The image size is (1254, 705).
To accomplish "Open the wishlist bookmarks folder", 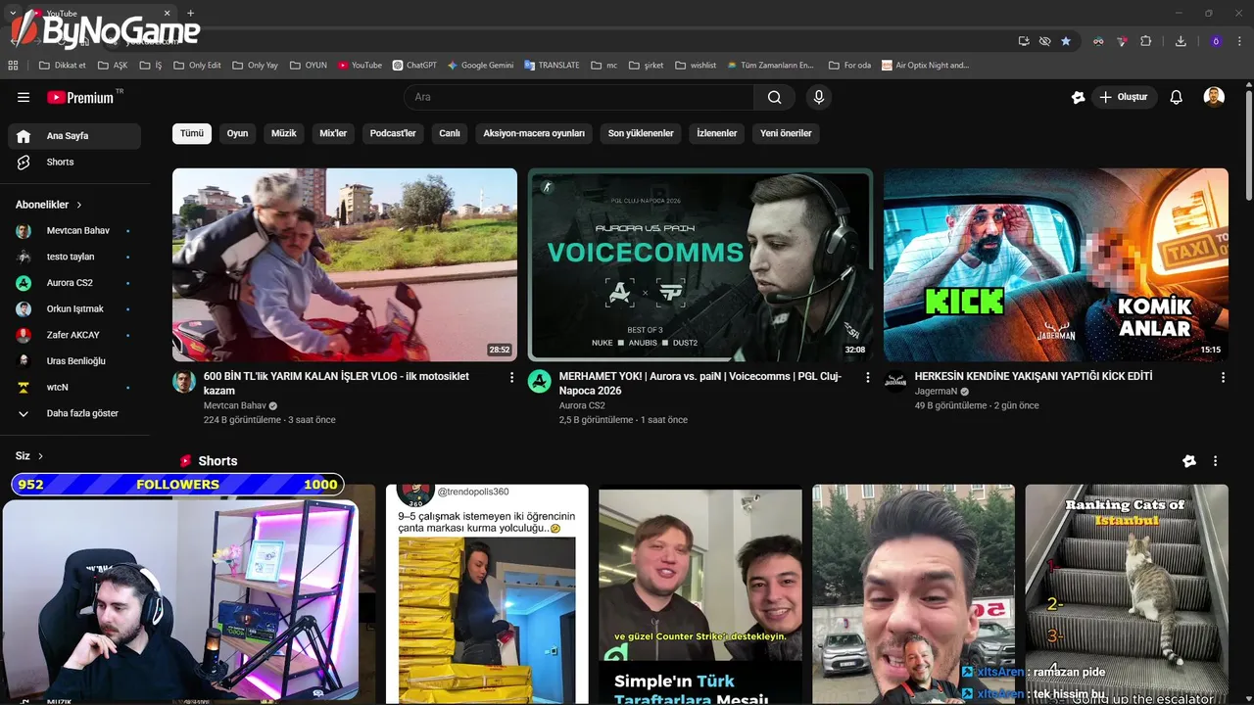I will coord(696,66).
